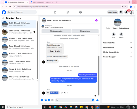Open the Facebook apps menu grid icon

[x=121, y=12]
